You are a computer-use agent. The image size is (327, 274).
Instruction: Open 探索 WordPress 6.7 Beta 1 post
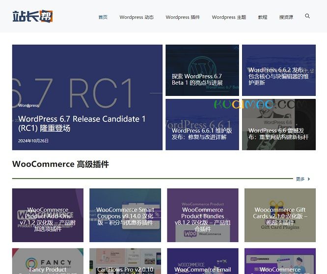[202, 70]
